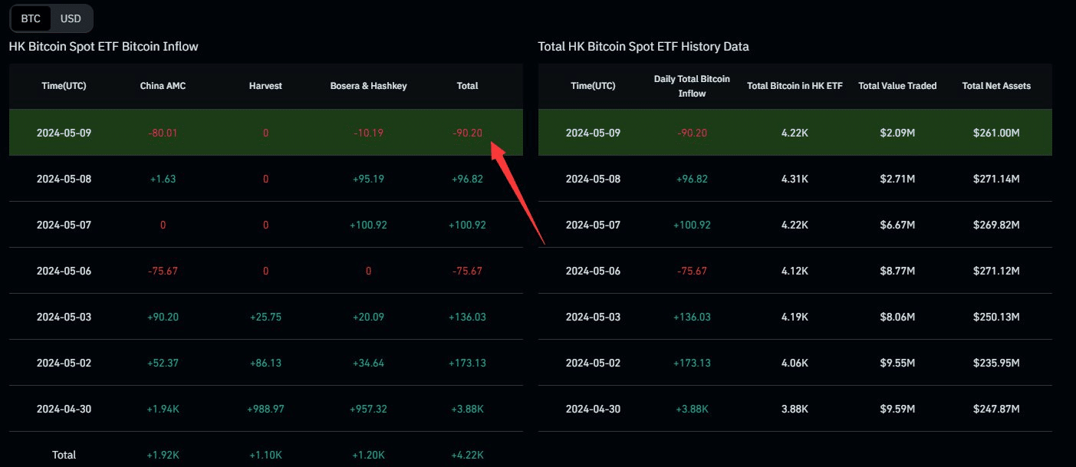Click the Daily Total Bitcoin Inflow header

point(692,86)
